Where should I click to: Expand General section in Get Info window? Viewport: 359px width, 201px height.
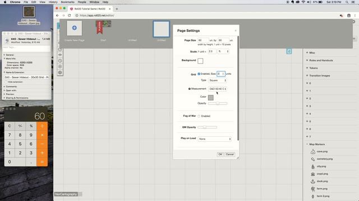point(4,55)
